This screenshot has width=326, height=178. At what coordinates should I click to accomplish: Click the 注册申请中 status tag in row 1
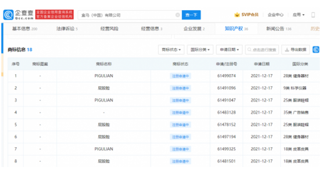(x=180, y=76)
